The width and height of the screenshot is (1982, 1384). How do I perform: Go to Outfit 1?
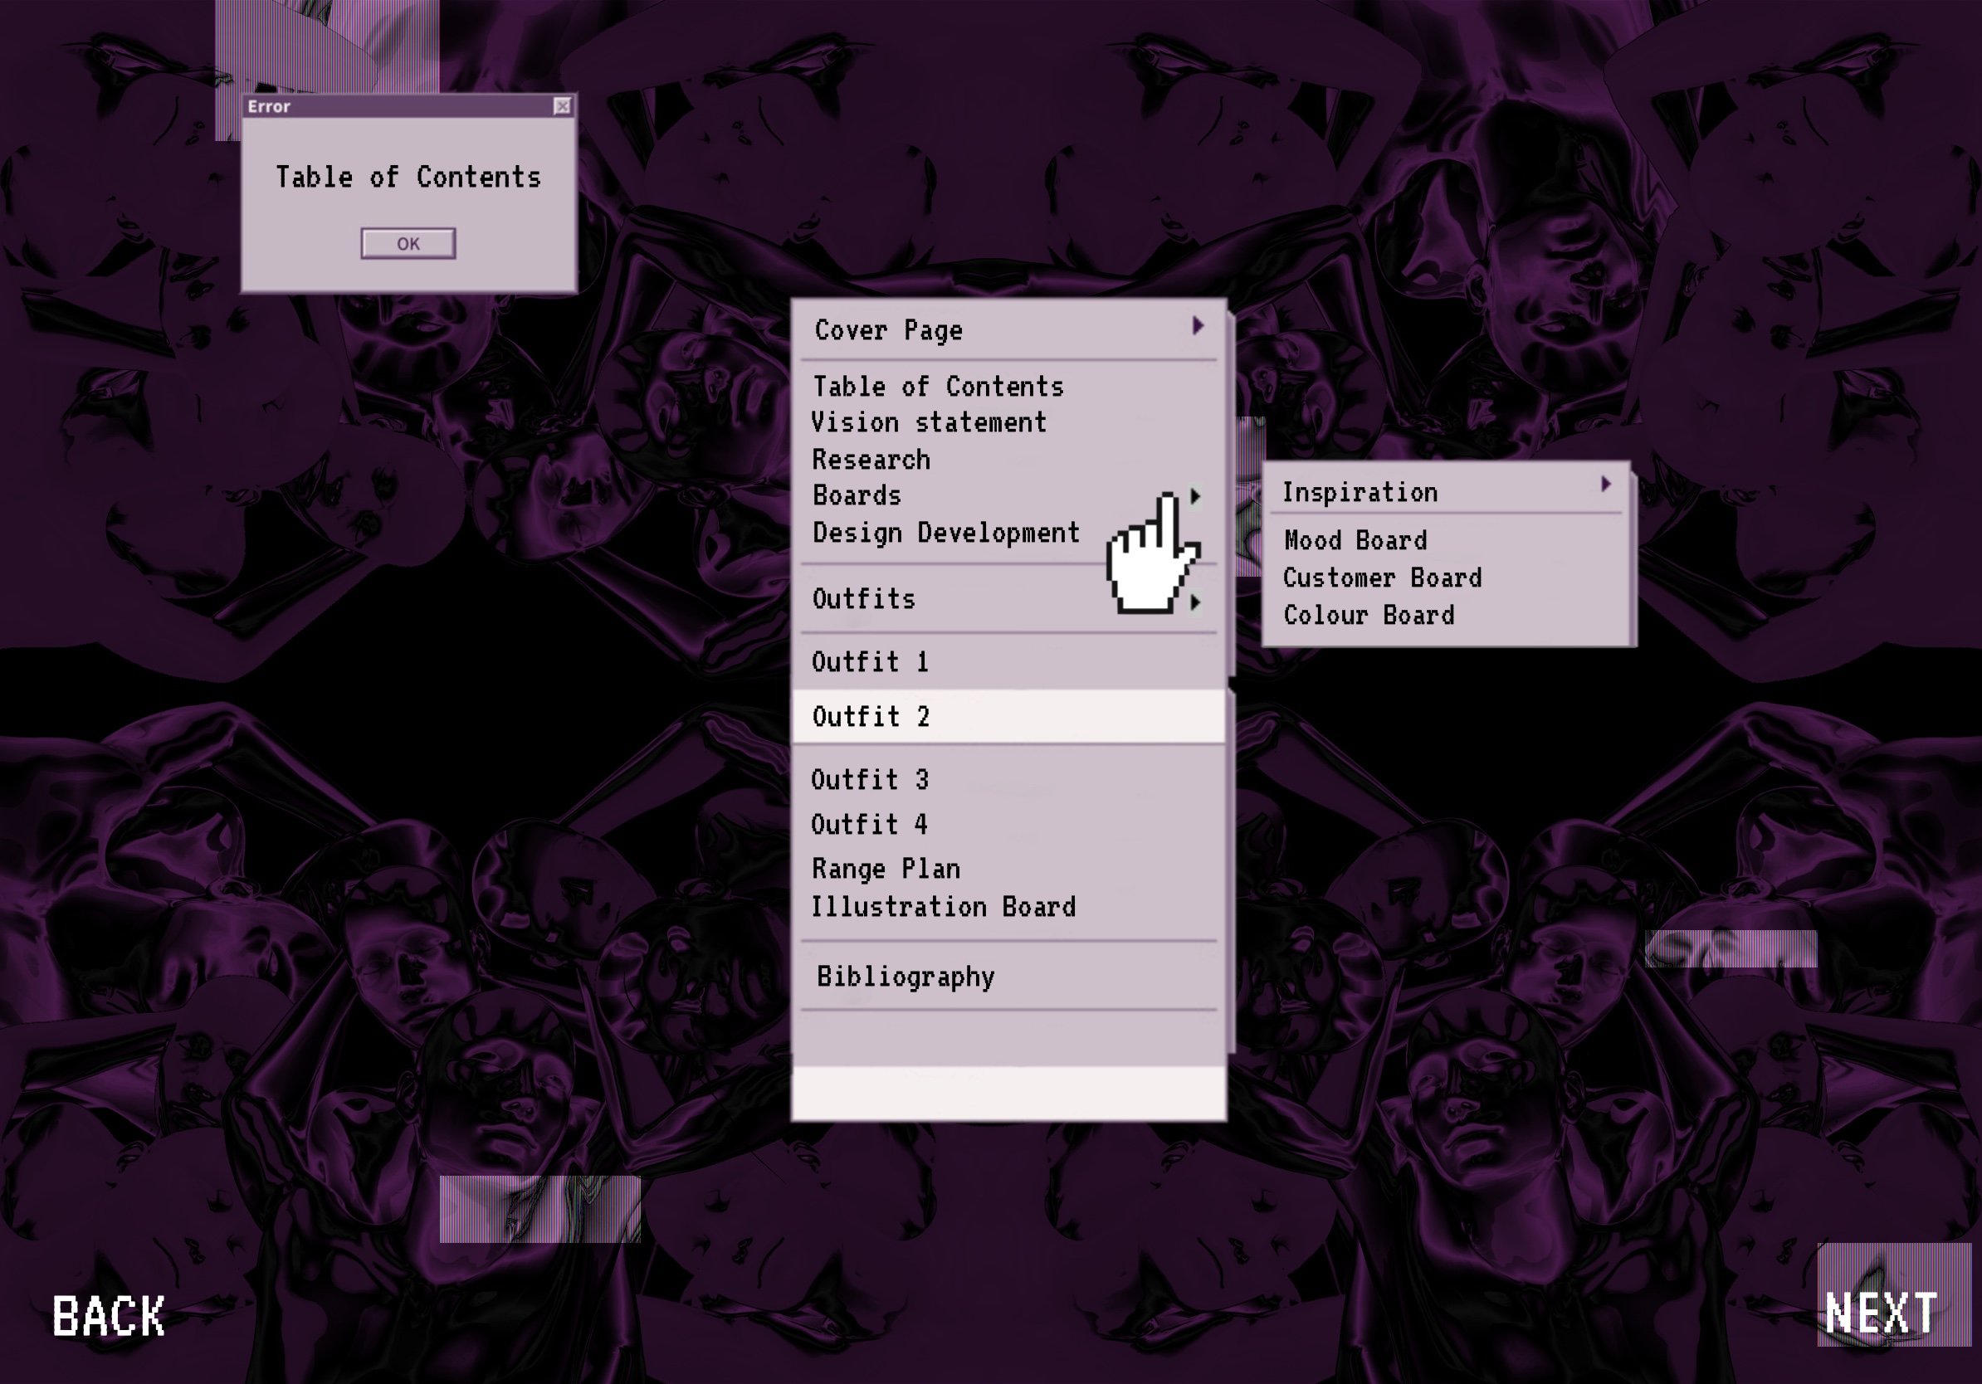pyautogui.click(x=870, y=663)
